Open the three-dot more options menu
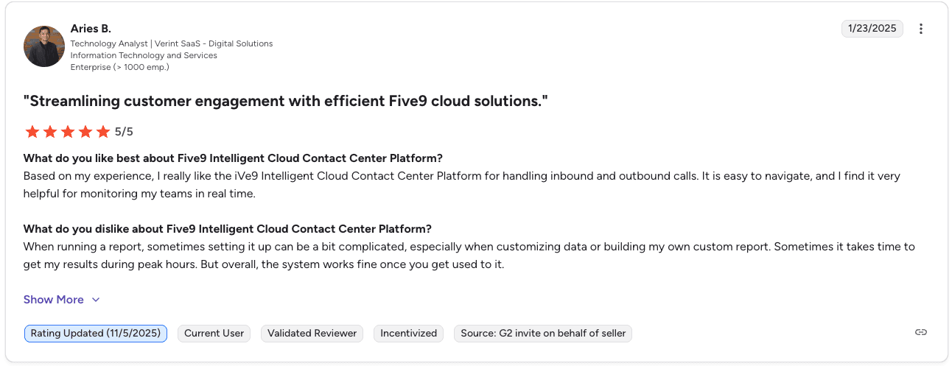Image resolution: width=952 pixels, height=366 pixels. point(921,29)
